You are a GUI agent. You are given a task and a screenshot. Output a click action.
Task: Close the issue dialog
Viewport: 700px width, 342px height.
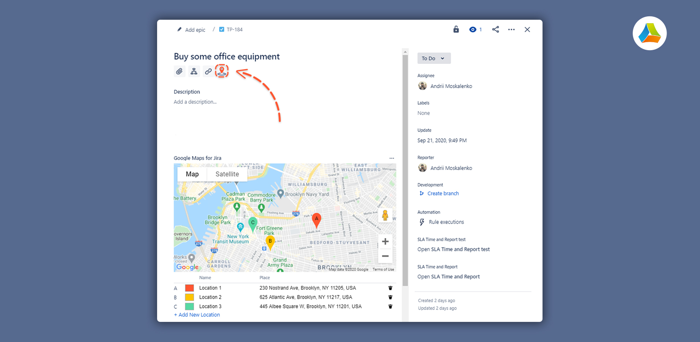point(527,29)
